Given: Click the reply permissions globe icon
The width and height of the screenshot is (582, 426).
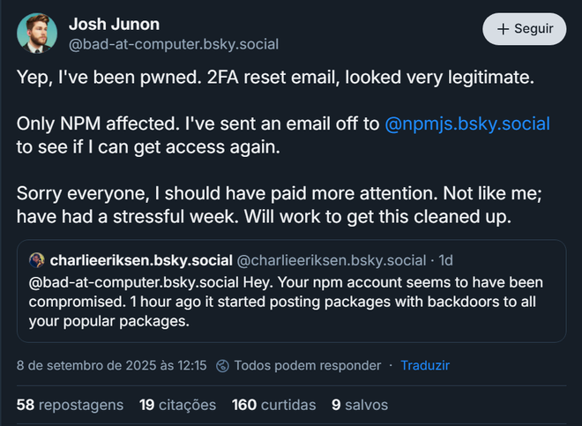Looking at the screenshot, I should pyautogui.click(x=223, y=365).
